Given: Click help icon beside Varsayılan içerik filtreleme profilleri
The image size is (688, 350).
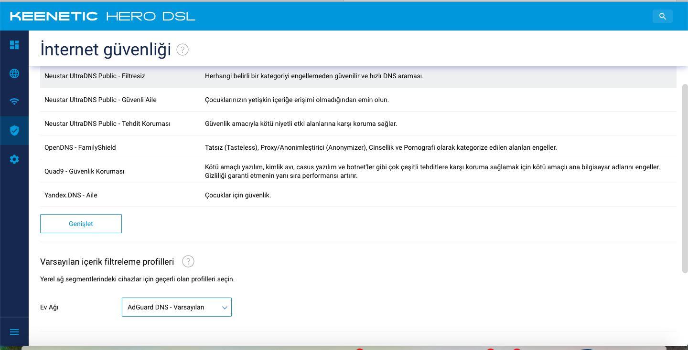Looking at the screenshot, I should pos(188,261).
